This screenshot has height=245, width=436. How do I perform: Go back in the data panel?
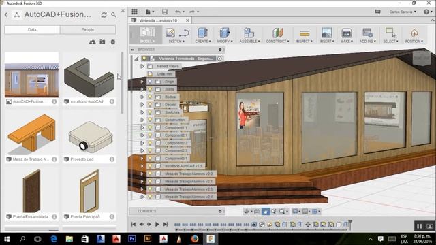(x=6, y=15)
